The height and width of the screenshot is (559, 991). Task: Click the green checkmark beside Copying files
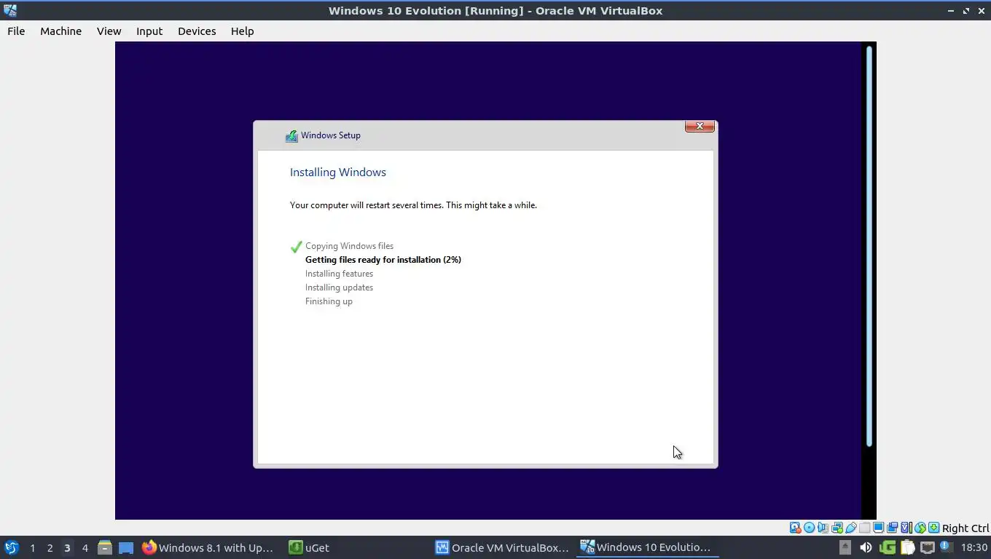point(296,247)
